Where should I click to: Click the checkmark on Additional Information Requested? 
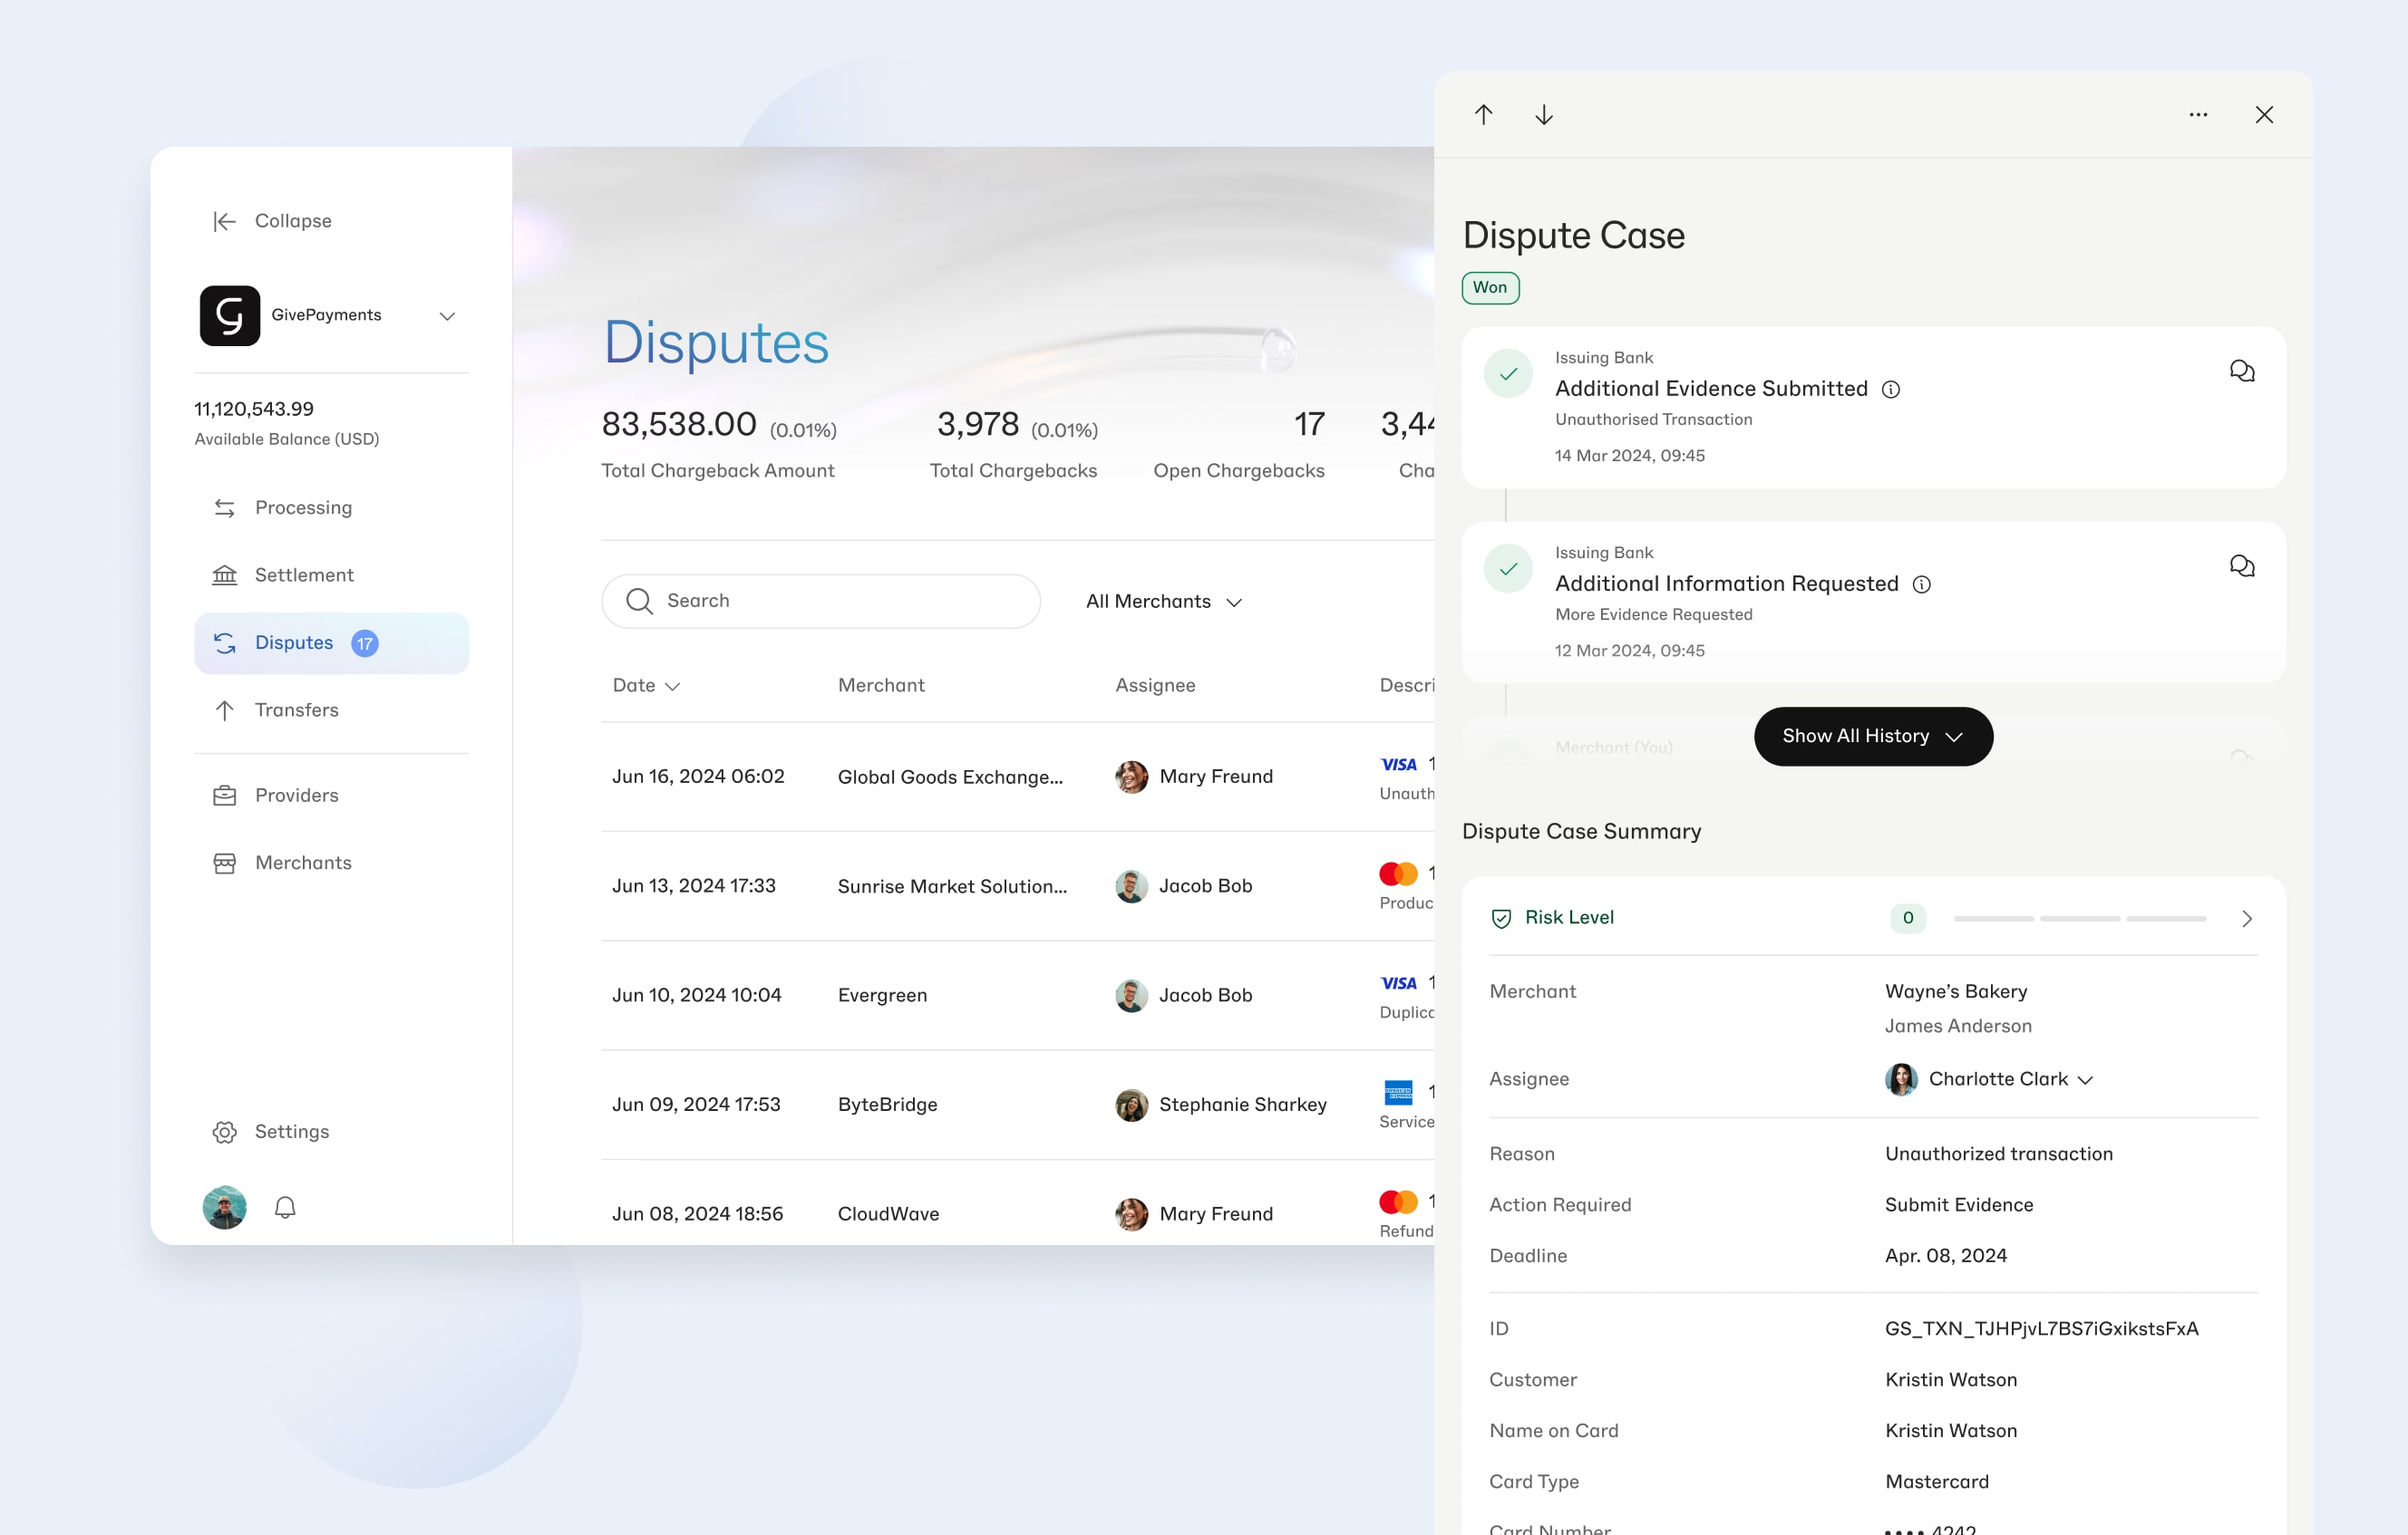tap(1508, 569)
